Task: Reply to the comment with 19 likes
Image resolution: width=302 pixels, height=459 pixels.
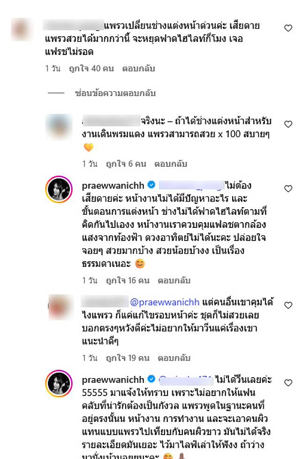Action: [x=174, y=358]
